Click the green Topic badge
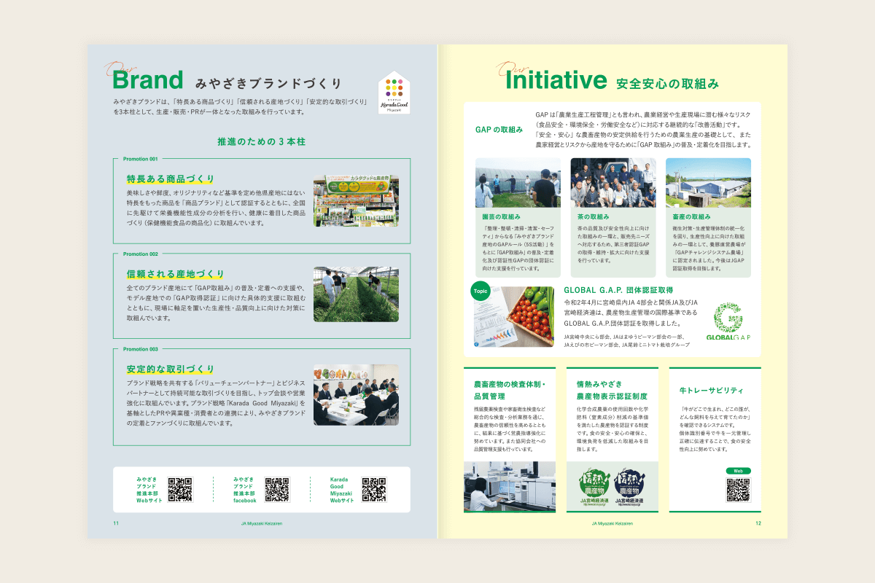Screen dimensions: 875x583 [481, 289]
